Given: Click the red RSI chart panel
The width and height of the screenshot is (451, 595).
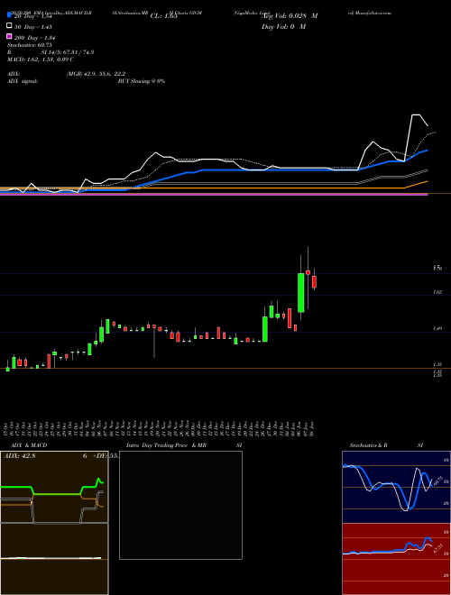Looking at the screenshot, I should pyautogui.click(x=396, y=559).
